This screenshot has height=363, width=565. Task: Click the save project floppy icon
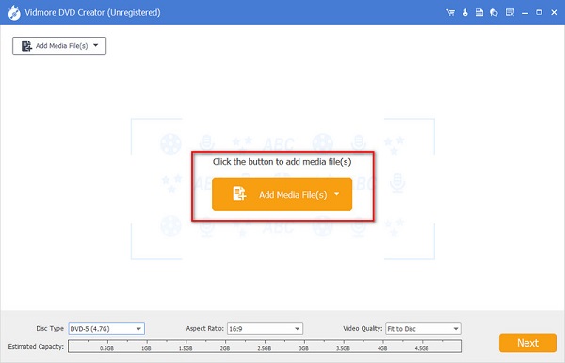coord(479,13)
